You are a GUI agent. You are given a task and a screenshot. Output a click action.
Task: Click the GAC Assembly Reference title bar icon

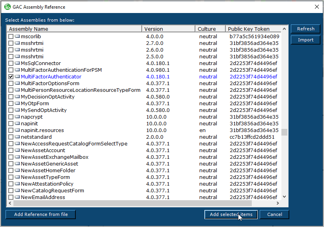(x=7, y=7)
